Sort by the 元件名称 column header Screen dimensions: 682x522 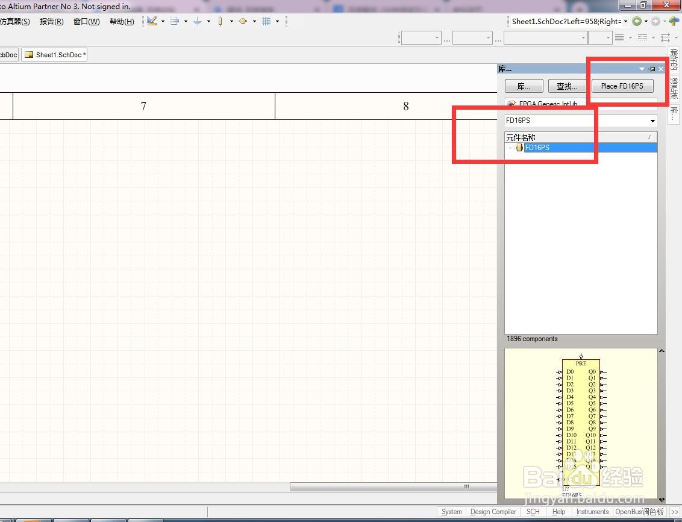[581, 137]
